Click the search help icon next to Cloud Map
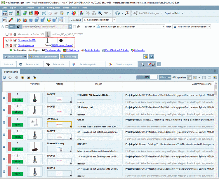This screenshot has width=219, height=179. 151,57
